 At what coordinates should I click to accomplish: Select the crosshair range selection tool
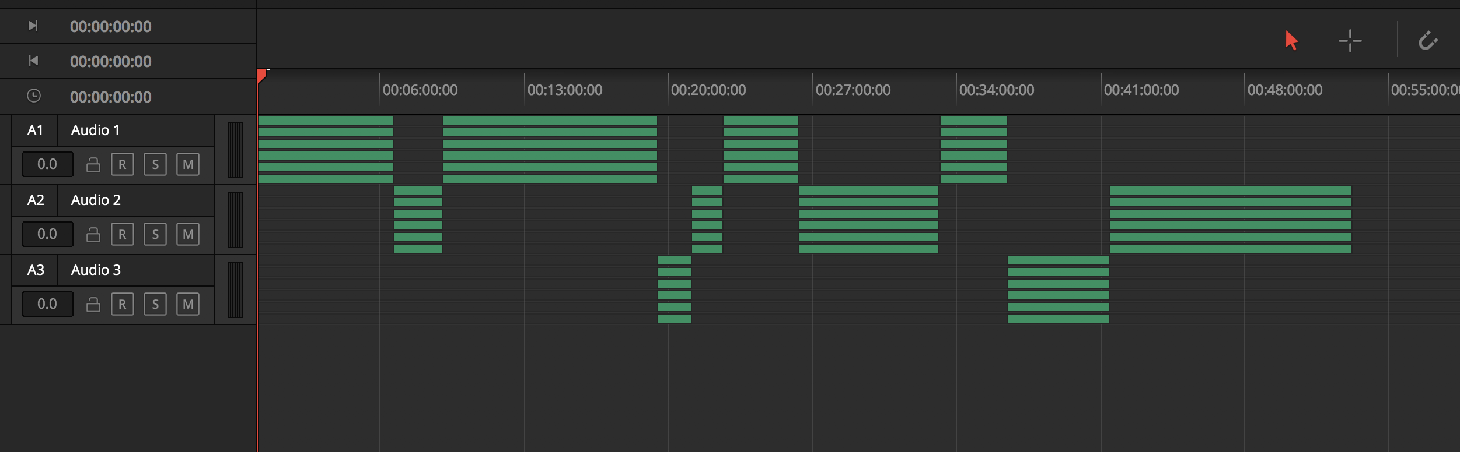click(x=1350, y=41)
